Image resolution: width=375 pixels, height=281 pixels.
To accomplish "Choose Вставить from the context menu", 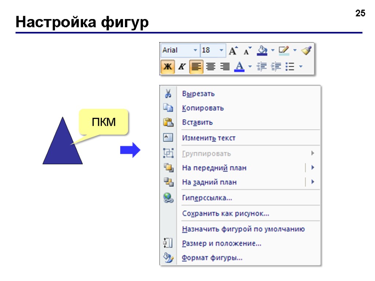I will [x=240, y=122].
